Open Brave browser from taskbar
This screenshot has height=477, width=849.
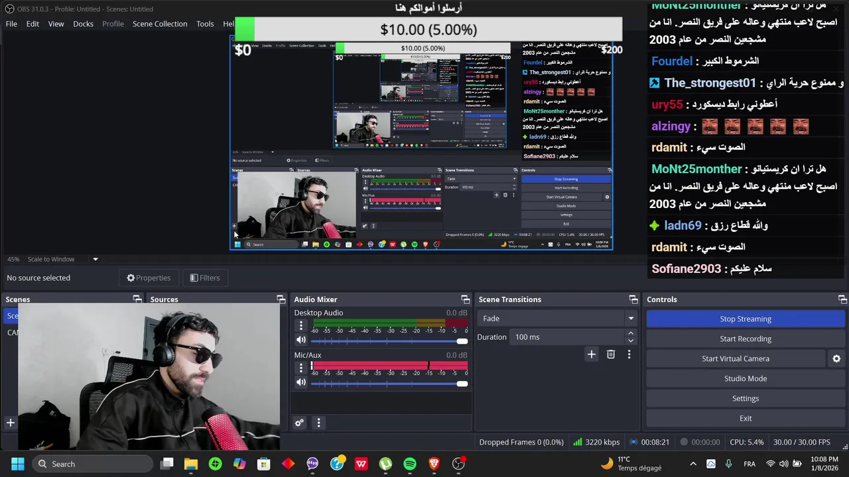(x=434, y=464)
